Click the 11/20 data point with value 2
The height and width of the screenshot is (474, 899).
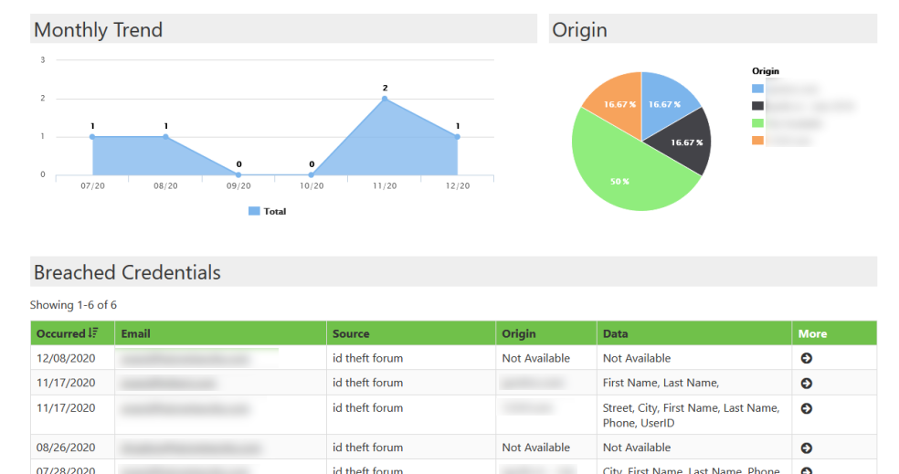point(385,99)
